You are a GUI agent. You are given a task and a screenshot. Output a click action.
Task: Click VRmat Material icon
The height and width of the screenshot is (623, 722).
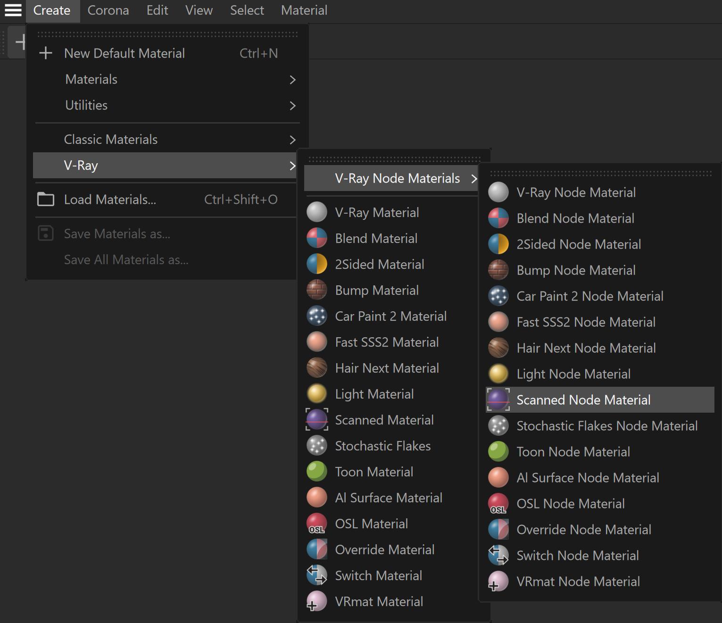click(x=317, y=601)
